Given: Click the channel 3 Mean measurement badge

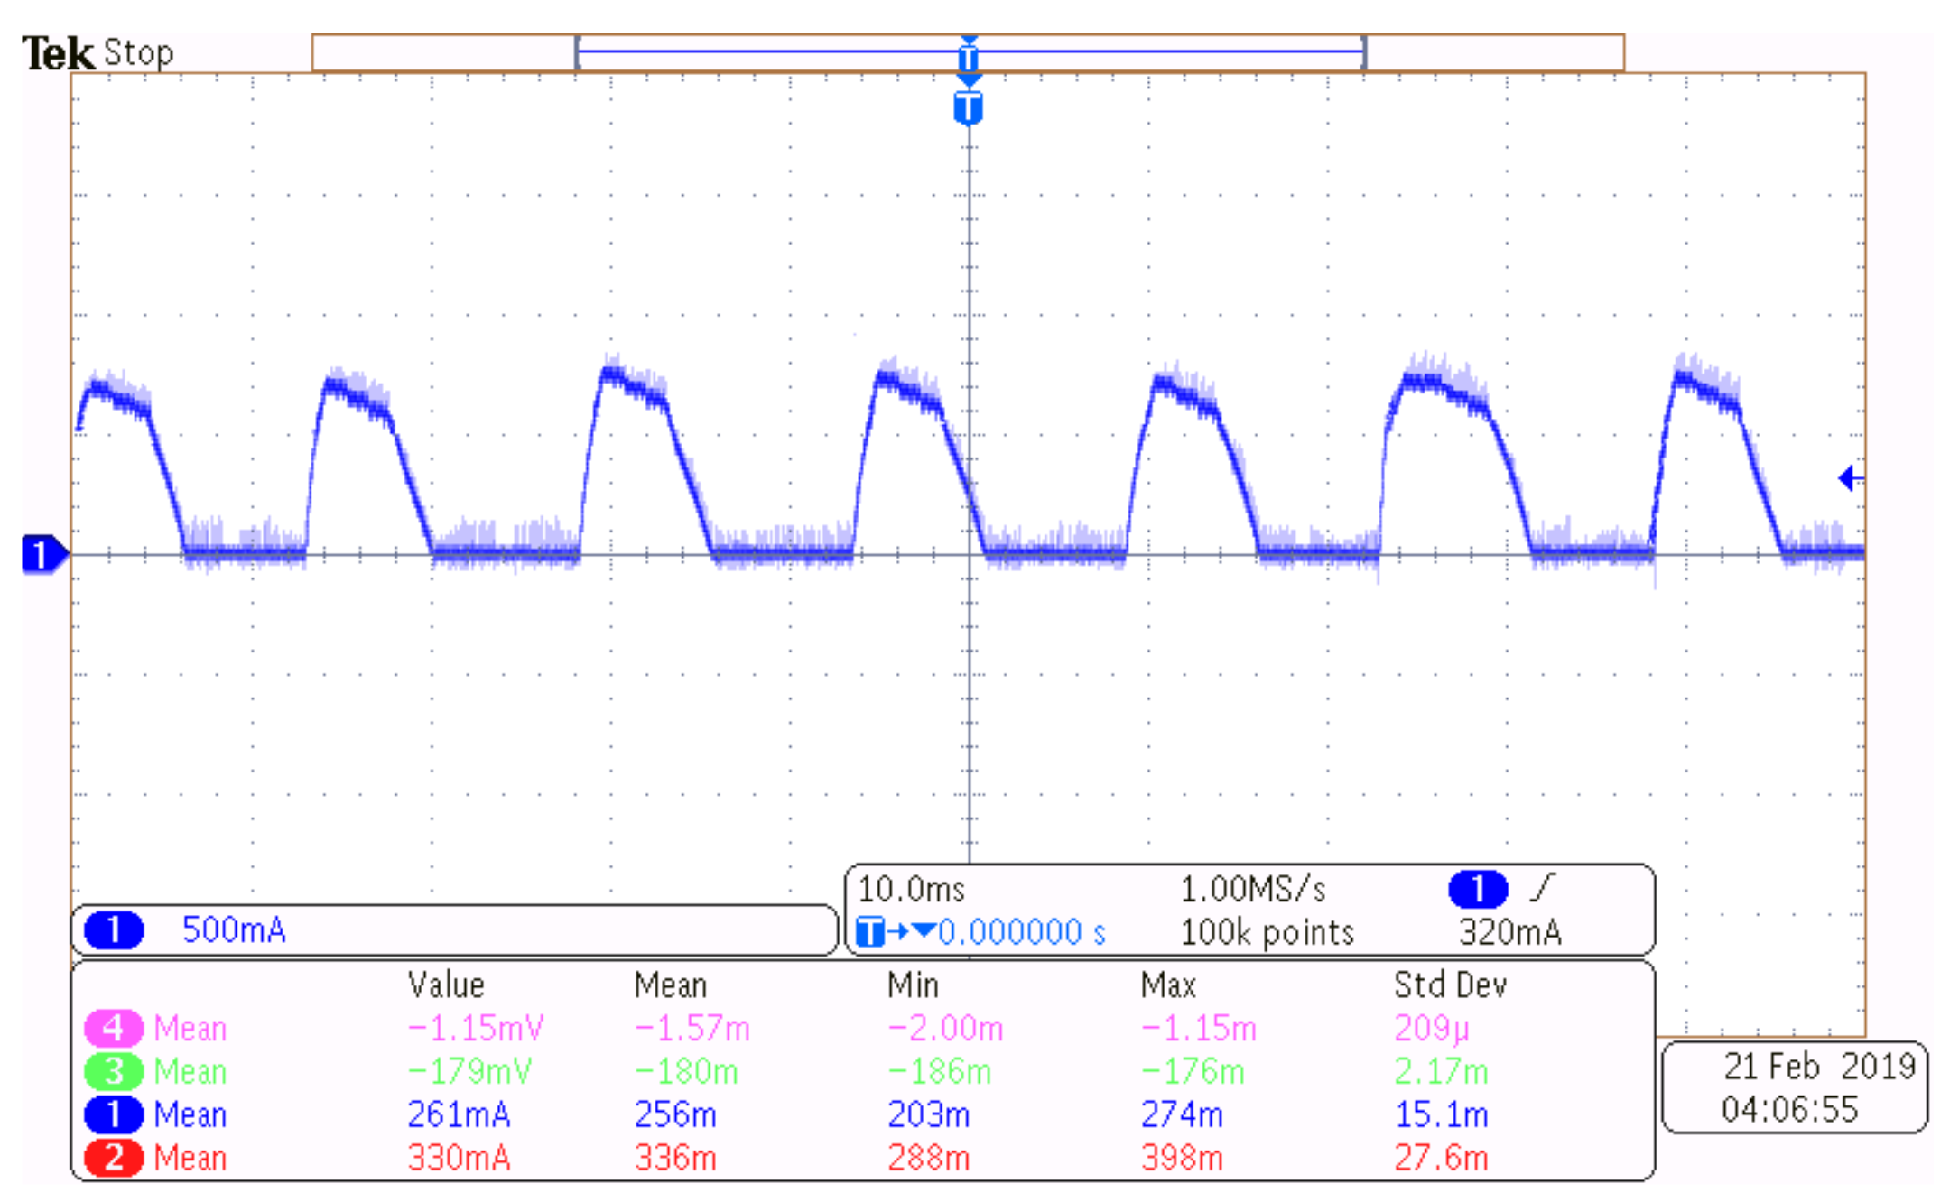Looking at the screenshot, I should point(114,1071).
